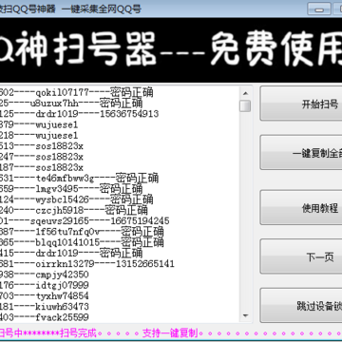The image size is (342, 342).
Task: Select the row 379----wujuese1
Action: click(39, 124)
